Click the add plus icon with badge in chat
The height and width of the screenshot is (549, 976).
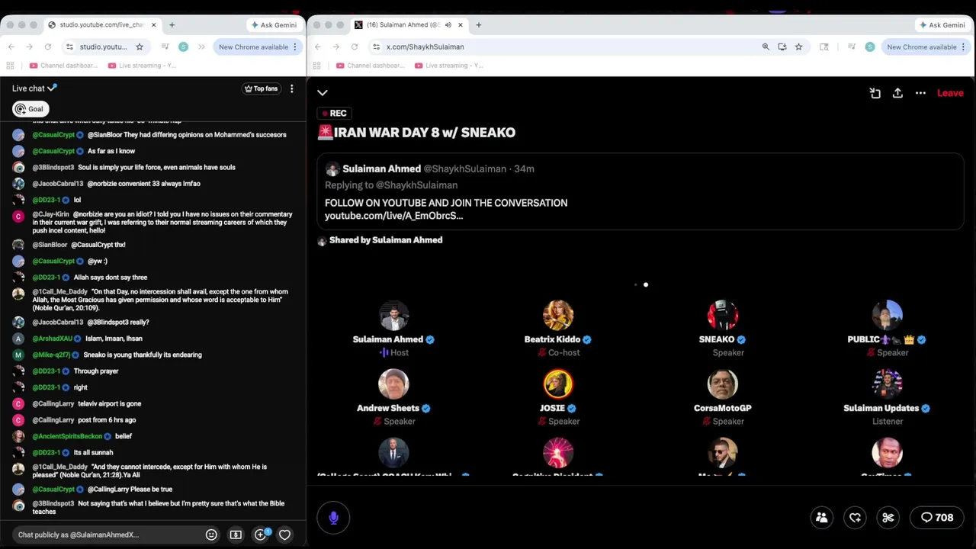pos(261,535)
